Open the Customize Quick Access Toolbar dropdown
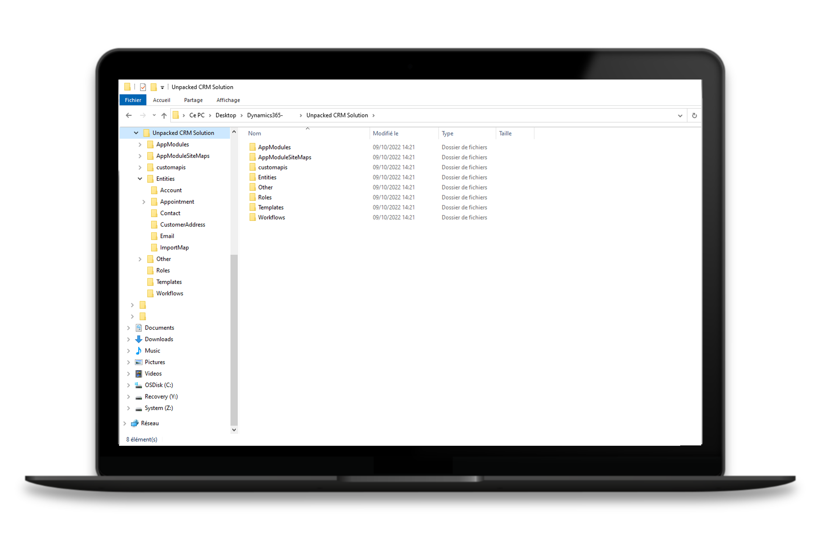818x554 pixels. point(162,88)
